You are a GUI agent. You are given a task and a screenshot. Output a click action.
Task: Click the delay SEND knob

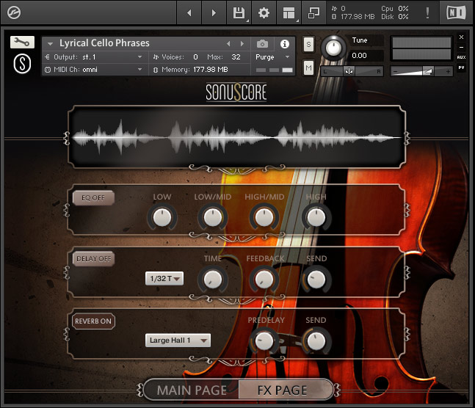click(x=316, y=279)
